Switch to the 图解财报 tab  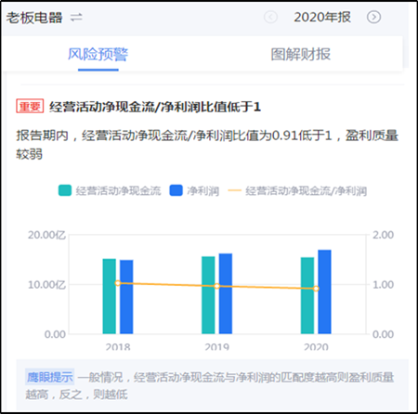(301, 54)
